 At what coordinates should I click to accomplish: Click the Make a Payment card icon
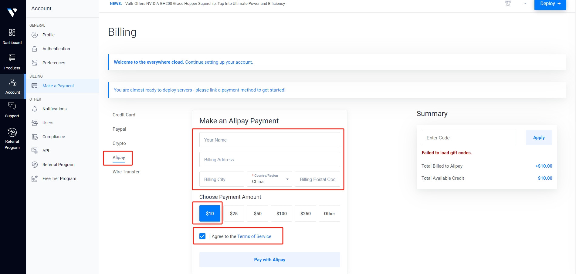click(x=35, y=86)
